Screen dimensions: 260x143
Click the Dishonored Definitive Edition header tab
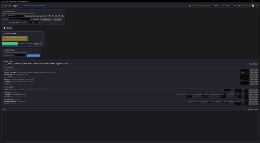34,6
